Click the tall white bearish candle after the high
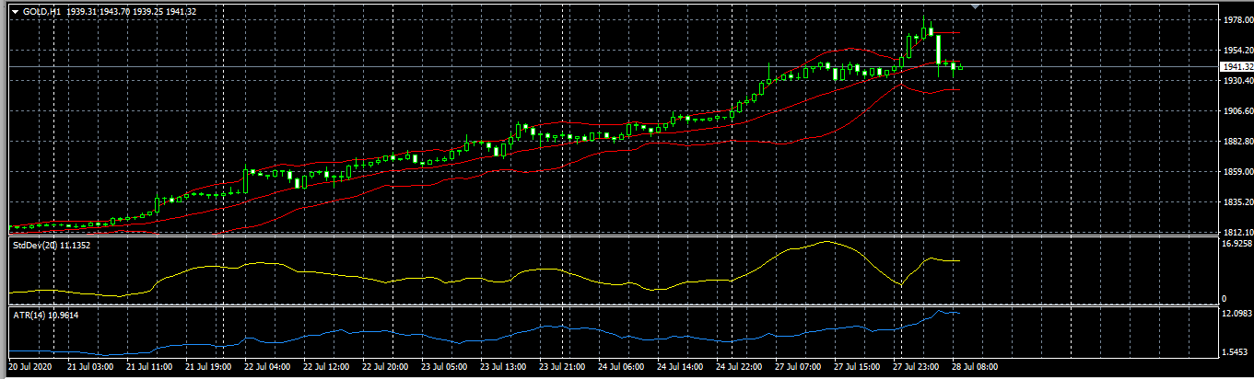This screenshot has height=379, width=1254. point(938,51)
